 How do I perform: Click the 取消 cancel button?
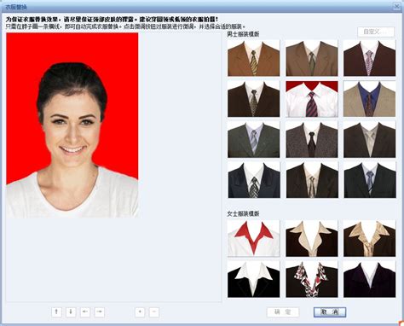click(330, 312)
